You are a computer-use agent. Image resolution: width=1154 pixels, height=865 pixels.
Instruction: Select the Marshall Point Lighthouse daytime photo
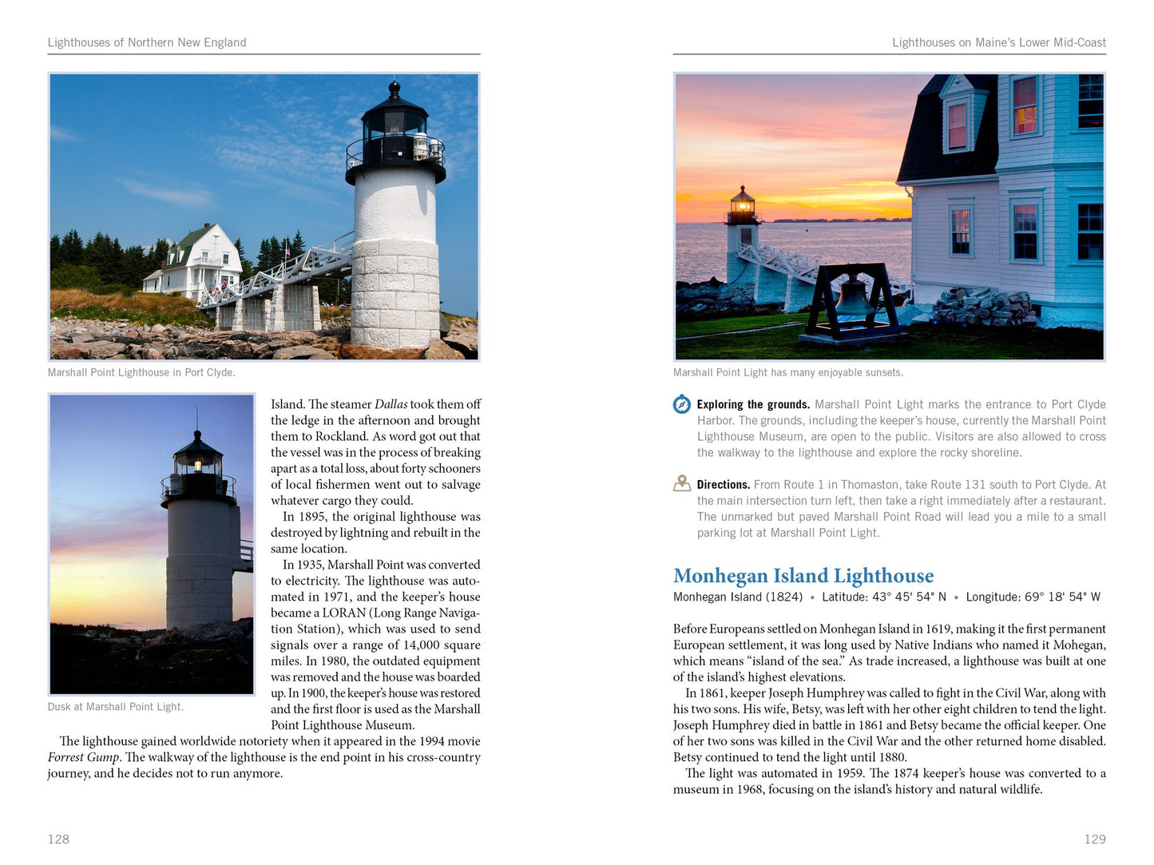click(x=264, y=216)
